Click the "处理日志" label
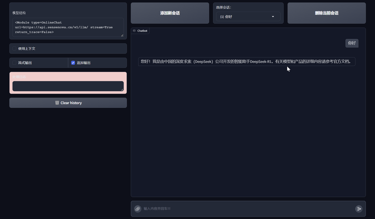This screenshot has width=375, height=219. pyautogui.click(x=19, y=77)
